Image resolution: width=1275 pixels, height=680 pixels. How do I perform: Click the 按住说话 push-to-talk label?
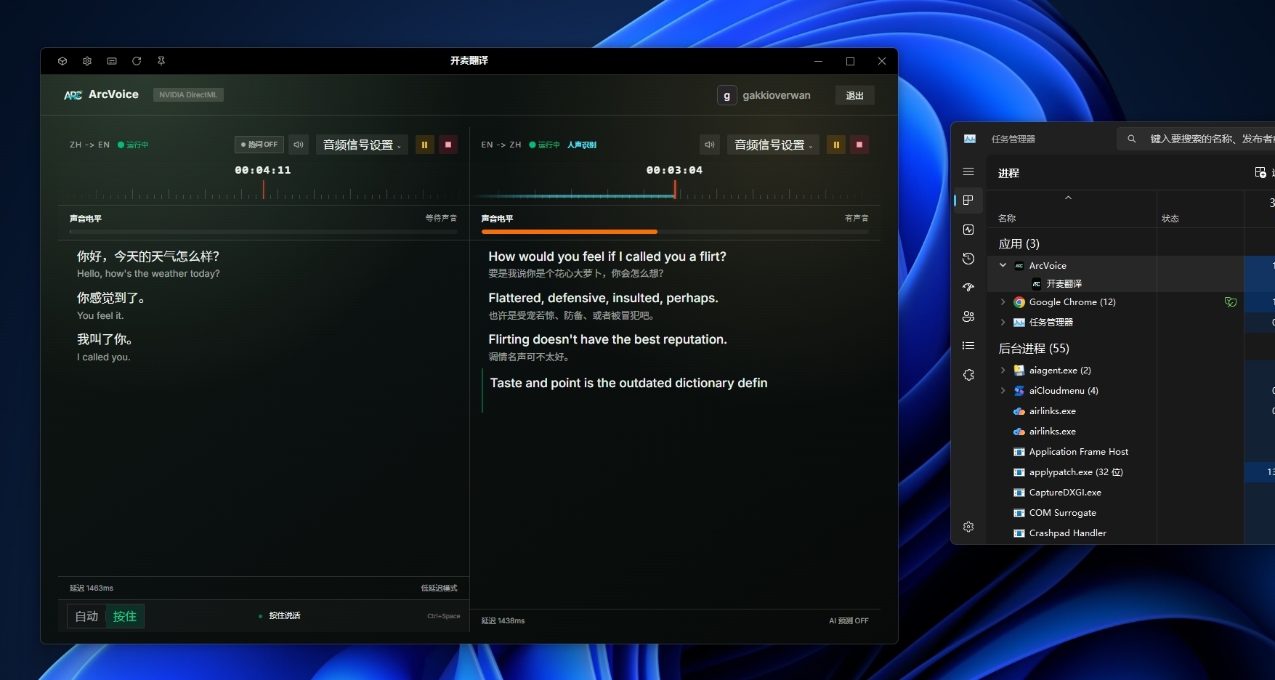tap(285, 616)
